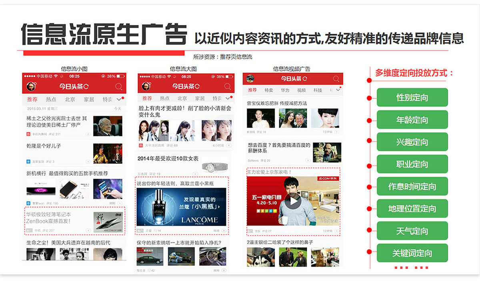Click the 今日头条 logo in the 信息流小图 phone
The width and height of the screenshot is (480, 281).
[74, 86]
